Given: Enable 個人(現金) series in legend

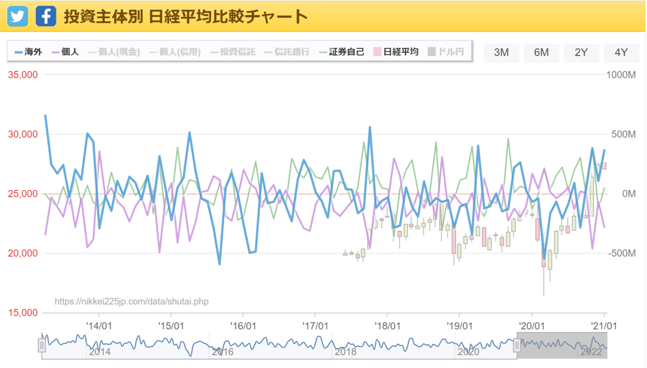Looking at the screenshot, I should [114, 52].
